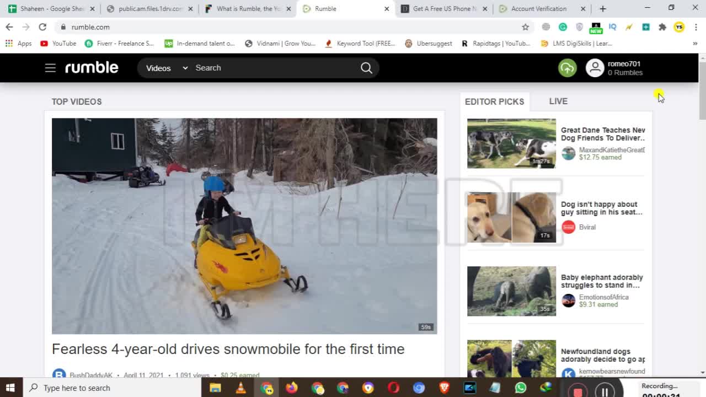Click the Rumble search input field
The image size is (706, 397).
274,68
